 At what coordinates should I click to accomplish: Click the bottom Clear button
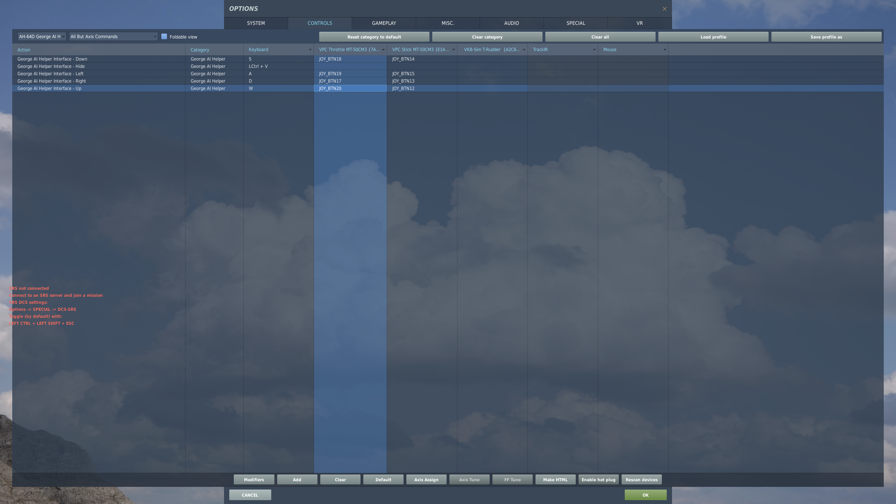[340, 479]
